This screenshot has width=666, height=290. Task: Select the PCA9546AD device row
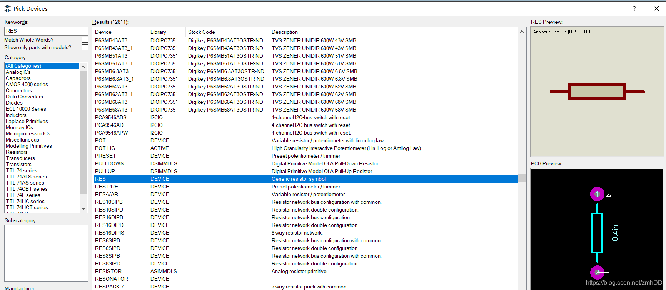[306, 125]
